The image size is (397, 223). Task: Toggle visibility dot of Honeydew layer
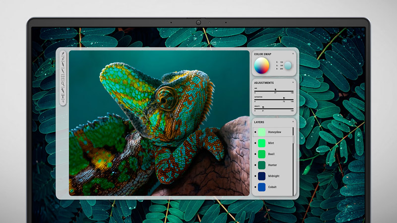tap(255, 132)
